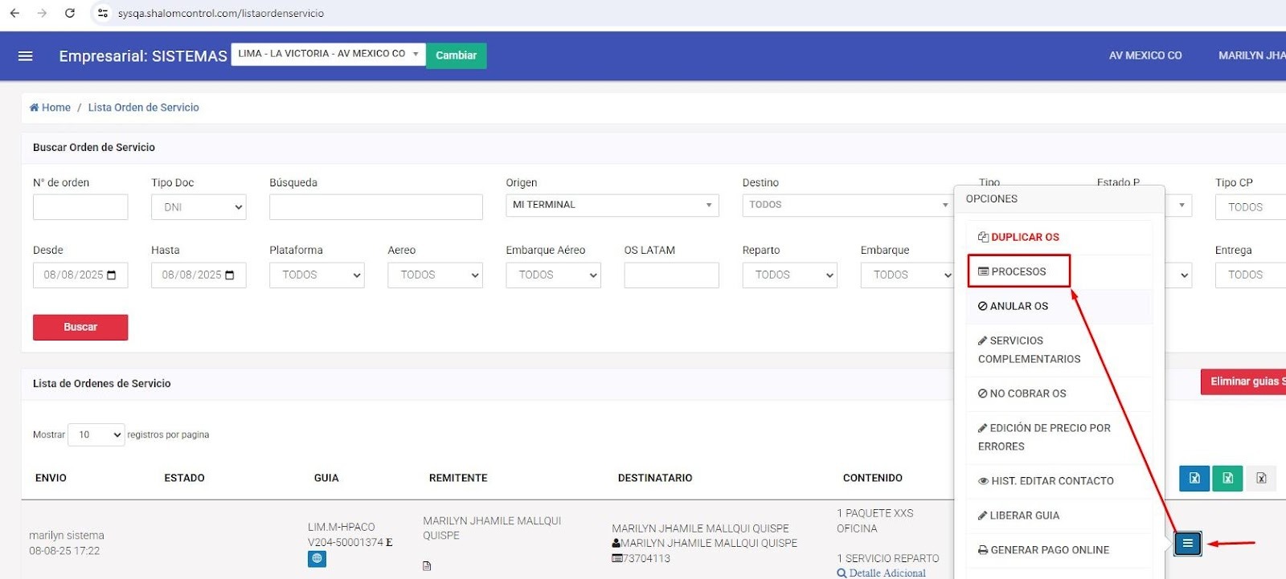Click the green Excel export icon
1286x579 pixels.
click(x=1227, y=479)
